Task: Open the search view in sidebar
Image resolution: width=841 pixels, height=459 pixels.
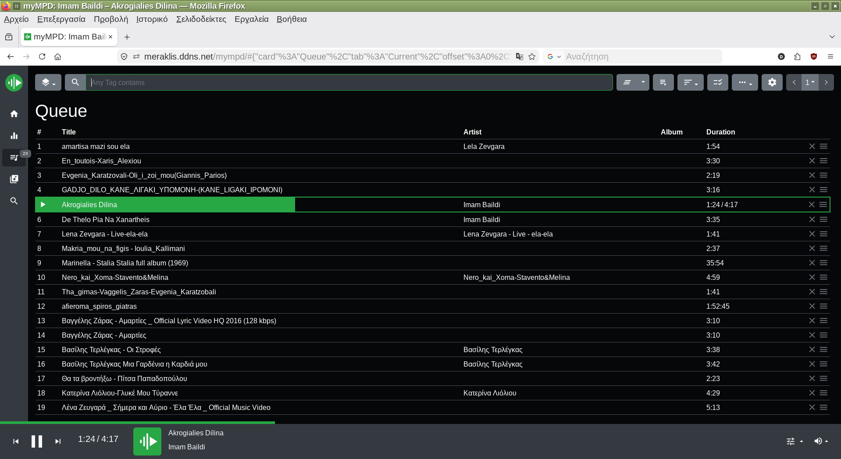Action: pyautogui.click(x=14, y=201)
